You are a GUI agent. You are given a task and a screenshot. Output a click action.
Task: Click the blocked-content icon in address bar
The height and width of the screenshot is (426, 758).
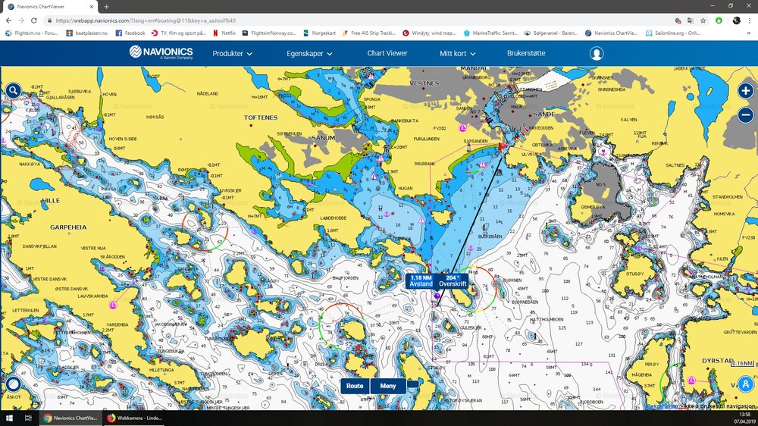coord(678,20)
